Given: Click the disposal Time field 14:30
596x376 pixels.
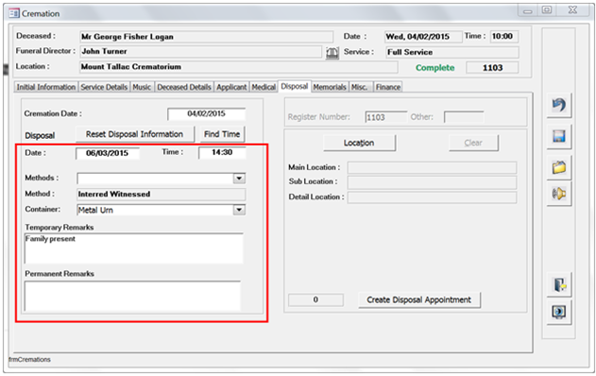Looking at the screenshot, I should pos(222,152).
